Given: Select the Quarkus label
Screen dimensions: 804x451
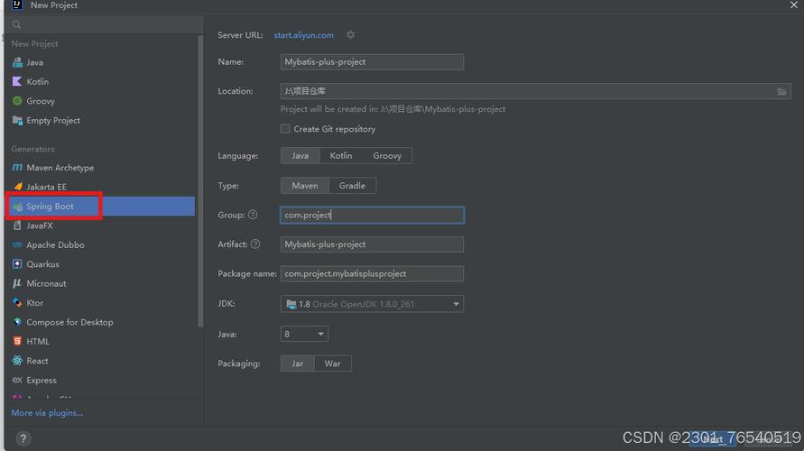Looking at the screenshot, I should point(42,264).
